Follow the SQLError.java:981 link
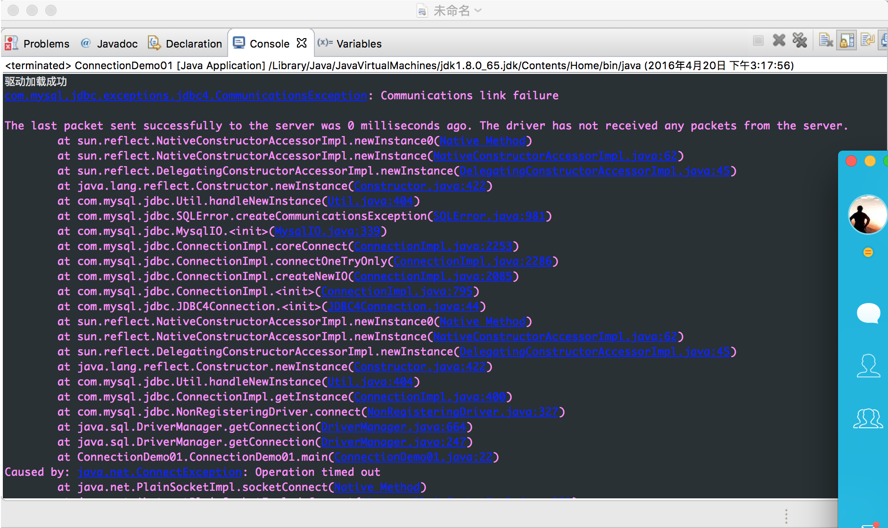Viewport: 888px width, 528px height. (x=489, y=216)
